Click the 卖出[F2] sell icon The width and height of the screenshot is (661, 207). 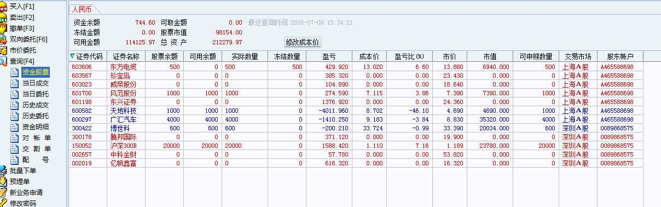pyautogui.click(x=4, y=17)
